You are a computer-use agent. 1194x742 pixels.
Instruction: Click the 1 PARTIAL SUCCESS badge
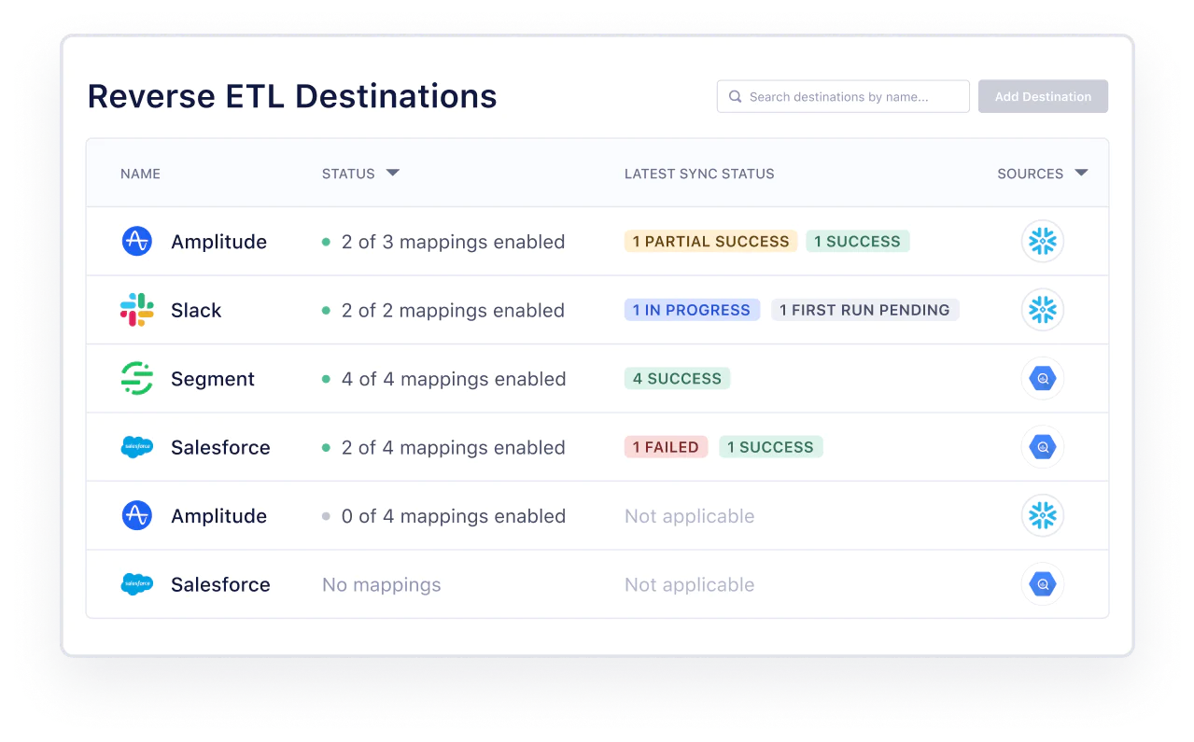click(710, 241)
